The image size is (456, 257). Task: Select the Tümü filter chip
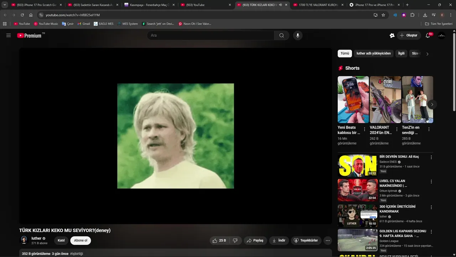point(345,54)
